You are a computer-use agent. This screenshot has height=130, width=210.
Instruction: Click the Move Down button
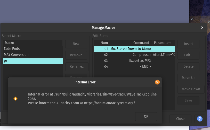(x=191, y=89)
